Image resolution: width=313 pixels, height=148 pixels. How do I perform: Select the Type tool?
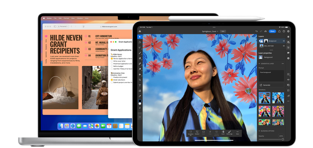[x=140, y=85]
